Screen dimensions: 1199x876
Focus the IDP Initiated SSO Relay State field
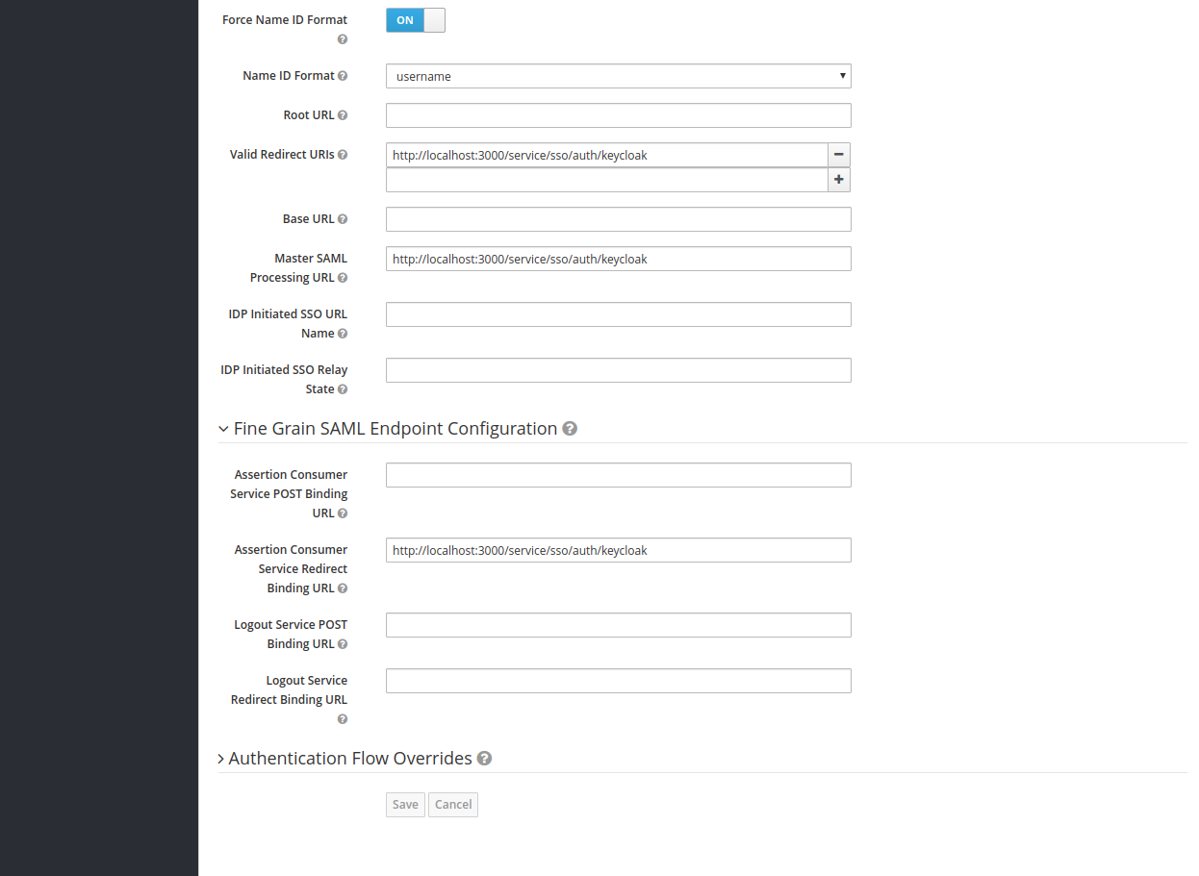pyautogui.click(x=618, y=369)
